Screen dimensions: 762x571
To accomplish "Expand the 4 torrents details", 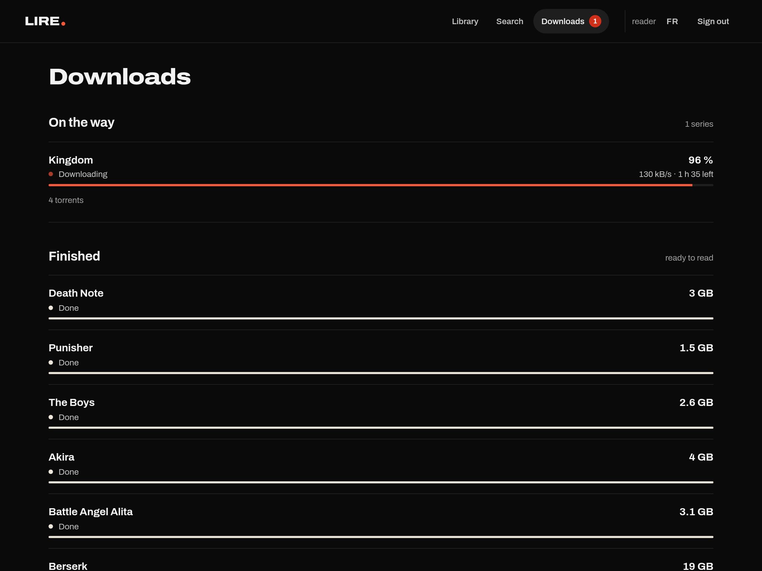I will (66, 200).
